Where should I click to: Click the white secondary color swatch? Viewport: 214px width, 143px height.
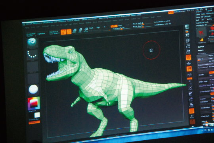(37, 115)
